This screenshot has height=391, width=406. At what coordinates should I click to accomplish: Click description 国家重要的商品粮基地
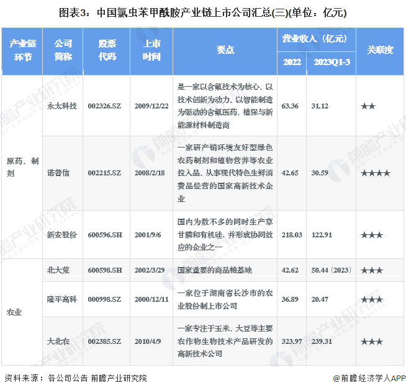click(x=214, y=270)
